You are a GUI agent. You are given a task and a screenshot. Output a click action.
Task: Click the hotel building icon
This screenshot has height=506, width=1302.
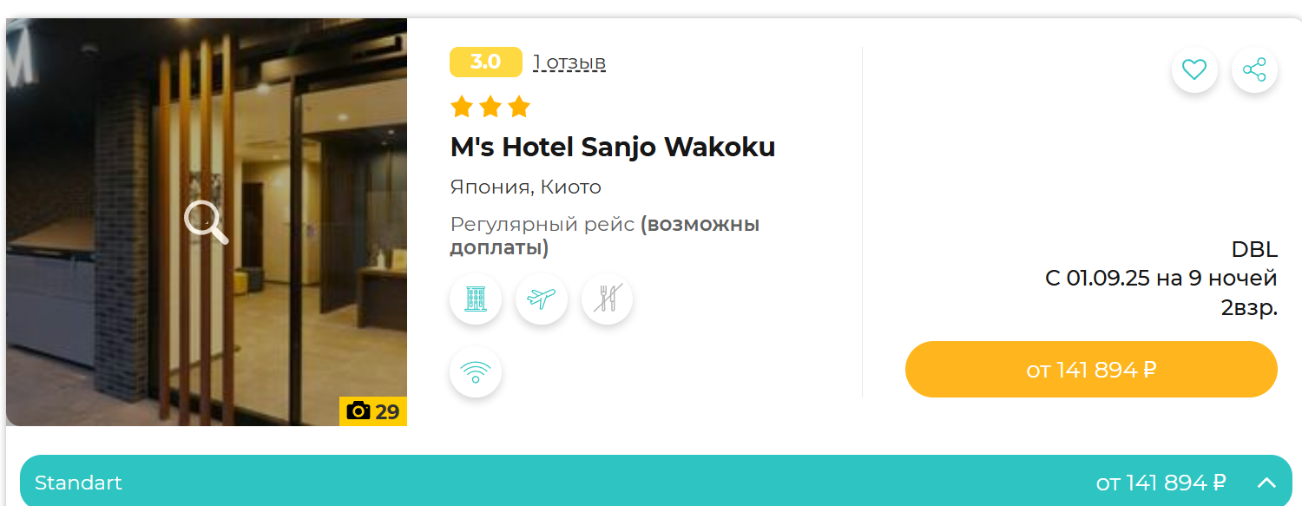(476, 299)
